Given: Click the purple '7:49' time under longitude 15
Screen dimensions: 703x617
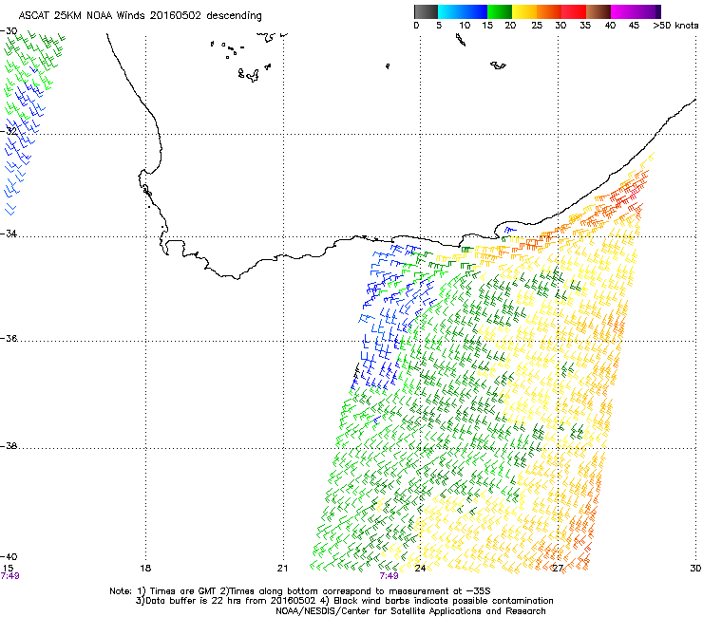Looking at the screenshot, I should point(9,576).
